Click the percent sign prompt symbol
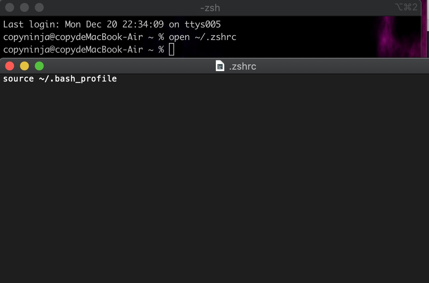Image resolution: width=429 pixels, height=283 pixels. pyautogui.click(x=161, y=49)
